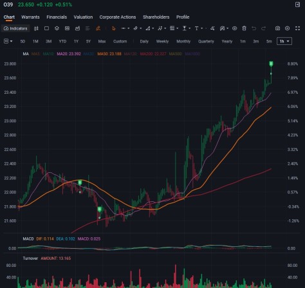Click the buy marker atop latest candle
The width and height of the screenshot is (305, 288).
271,64
